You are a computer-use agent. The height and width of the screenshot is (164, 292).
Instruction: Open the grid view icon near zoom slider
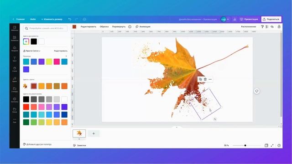[x=266, y=145]
